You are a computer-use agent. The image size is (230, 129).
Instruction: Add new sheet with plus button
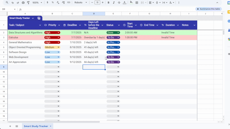(10, 126)
